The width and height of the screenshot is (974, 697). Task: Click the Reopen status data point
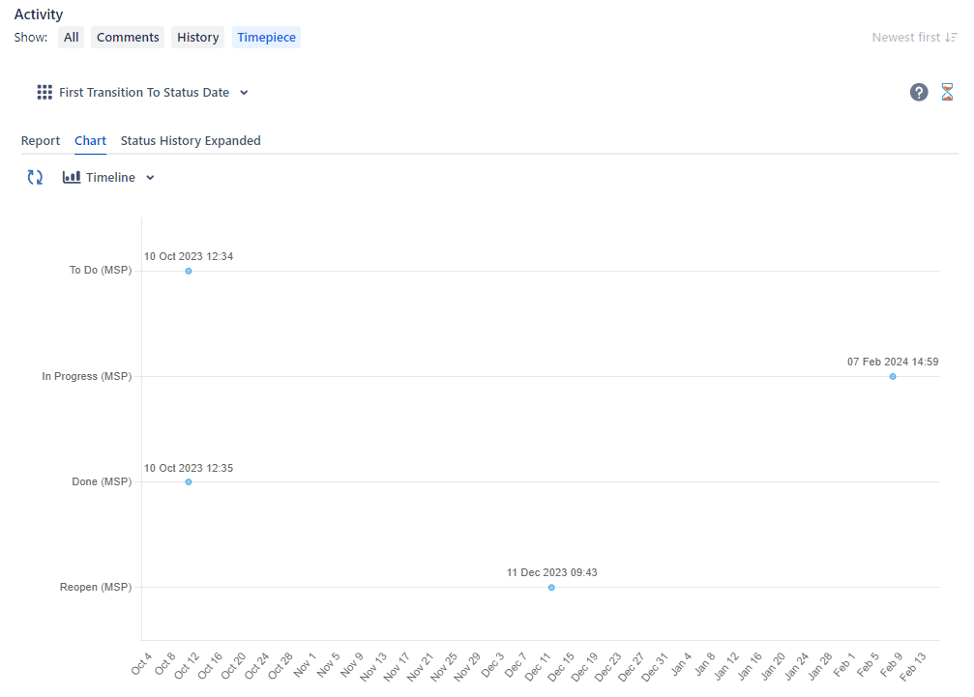[x=551, y=587]
